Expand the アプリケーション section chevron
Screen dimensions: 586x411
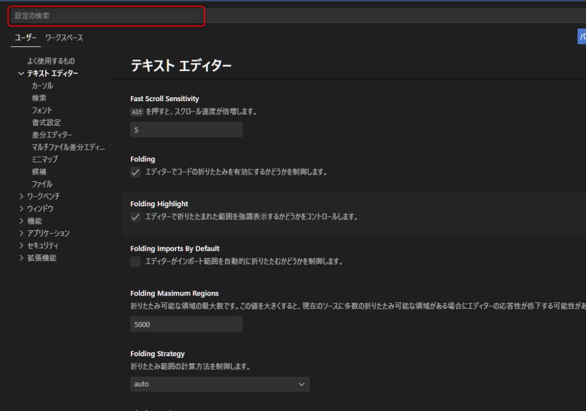[x=21, y=233]
